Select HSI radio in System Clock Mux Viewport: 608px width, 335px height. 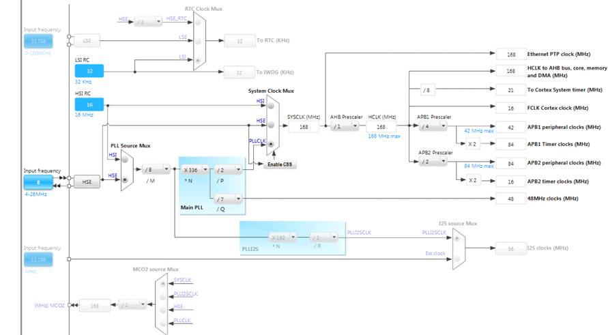(x=273, y=106)
